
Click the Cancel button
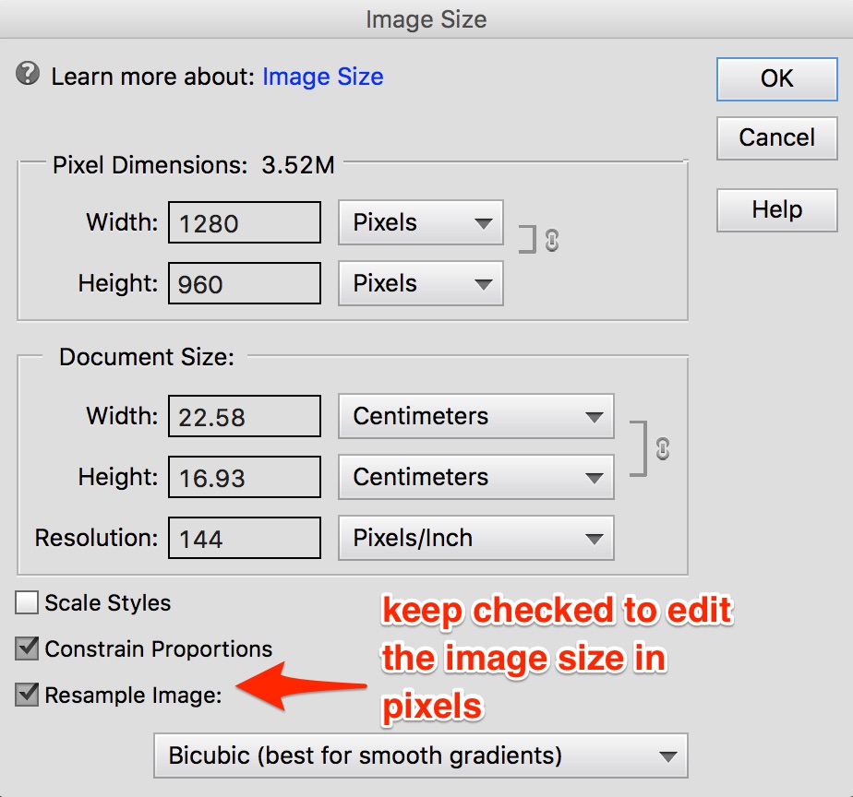click(x=776, y=138)
